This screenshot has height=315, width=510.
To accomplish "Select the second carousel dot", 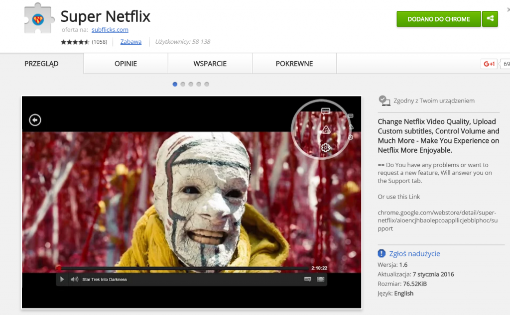I will click(x=183, y=84).
